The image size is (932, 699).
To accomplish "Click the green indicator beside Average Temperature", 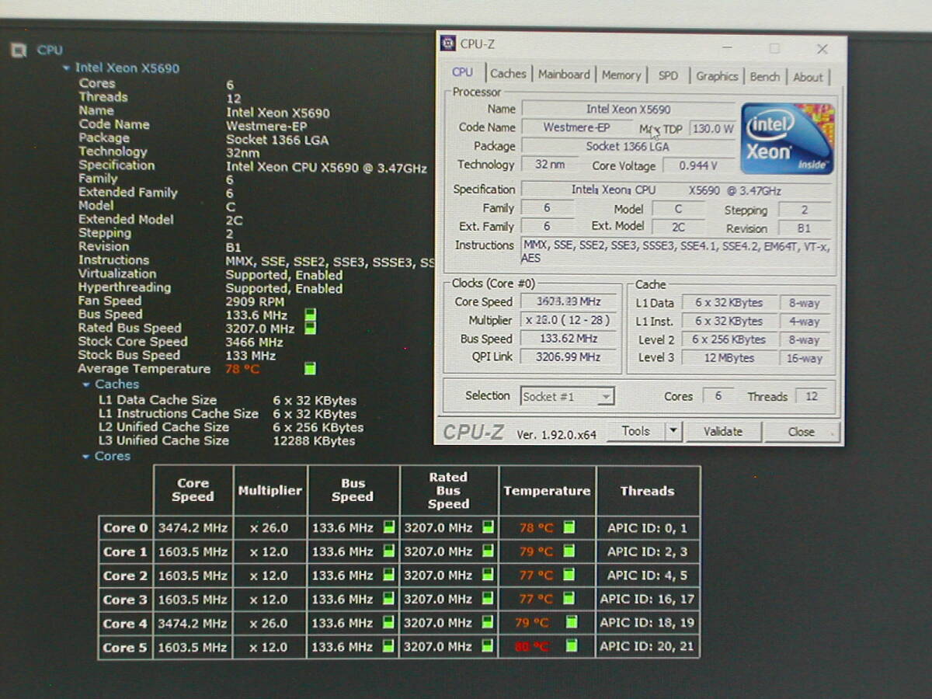I will 310,369.
